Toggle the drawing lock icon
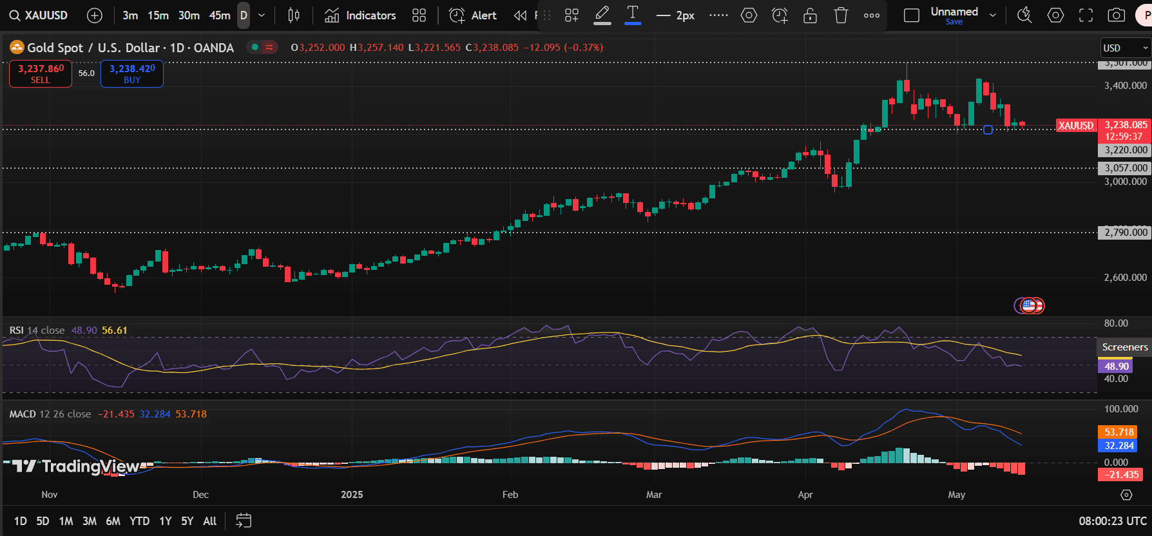The height and width of the screenshot is (536, 1152). tap(811, 15)
